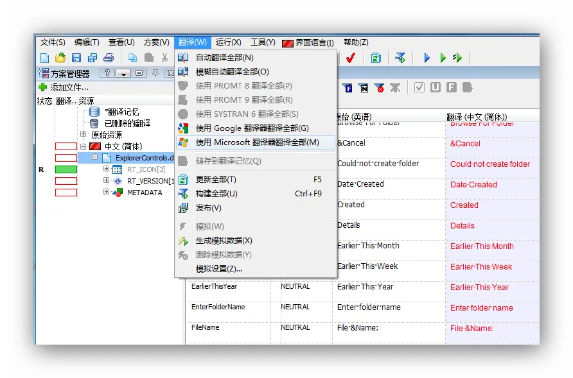Image resolution: width=573 pixels, height=378 pixels.
Task: Open the 查看(U) menu
Action: tap(121, 42)
